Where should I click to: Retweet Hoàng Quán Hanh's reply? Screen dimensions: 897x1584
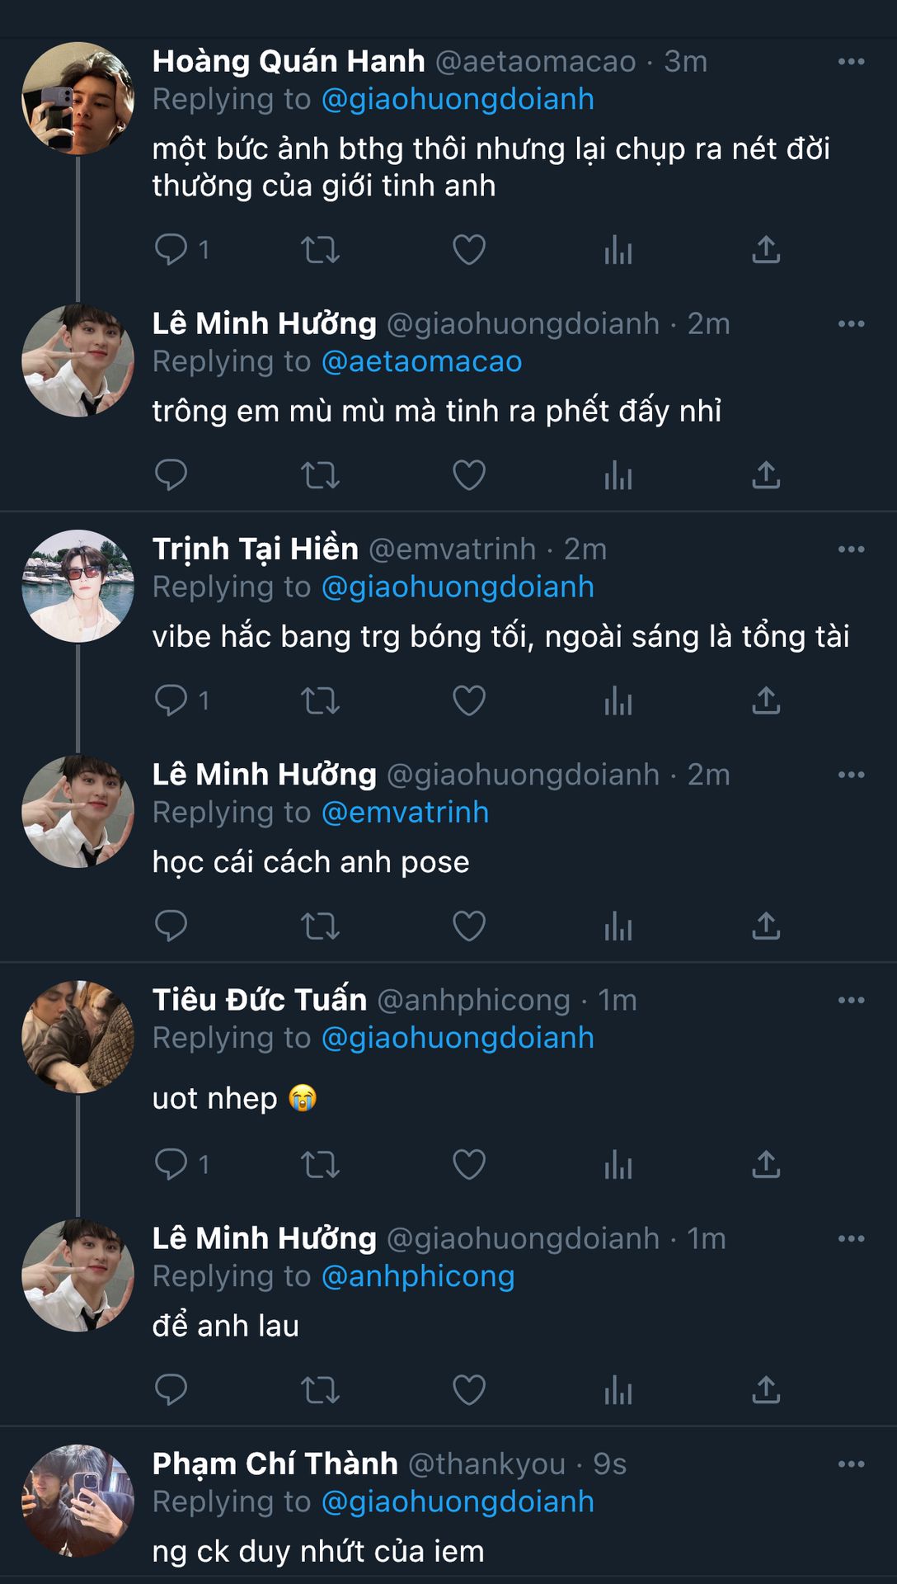(x=320, y=249)
